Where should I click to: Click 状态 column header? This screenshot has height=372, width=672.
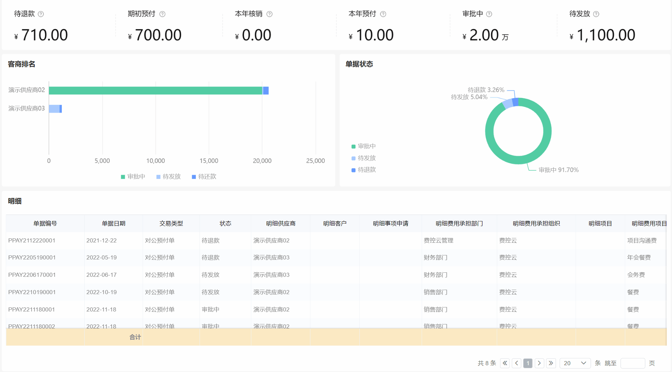click(225, 223)
